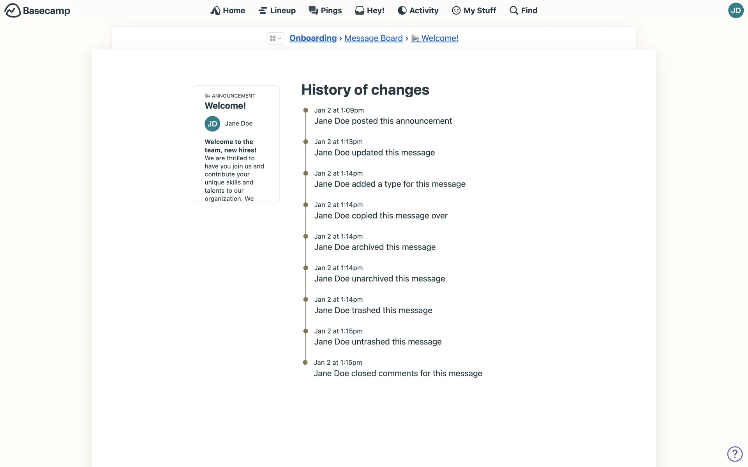Open the Hey! notifications inbox
Image resolution: width=748 pixels, height=467 pixels.
[x=370, y=11]
